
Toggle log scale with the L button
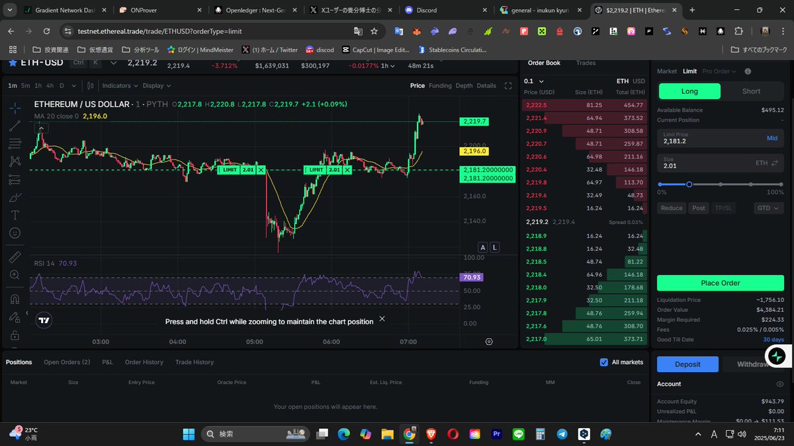pyautogui.click(x=494, y=247)
